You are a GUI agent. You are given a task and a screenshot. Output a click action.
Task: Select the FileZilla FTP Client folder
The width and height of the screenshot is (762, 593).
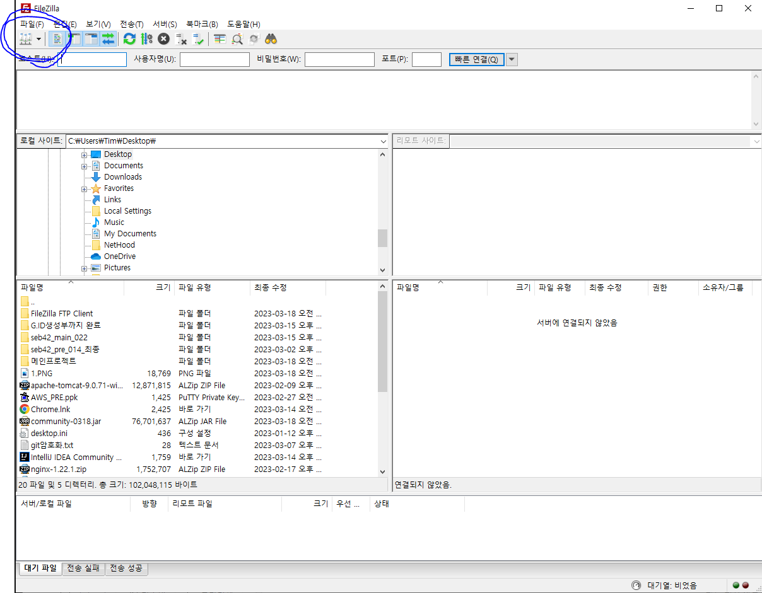click(x=62, y=314)
